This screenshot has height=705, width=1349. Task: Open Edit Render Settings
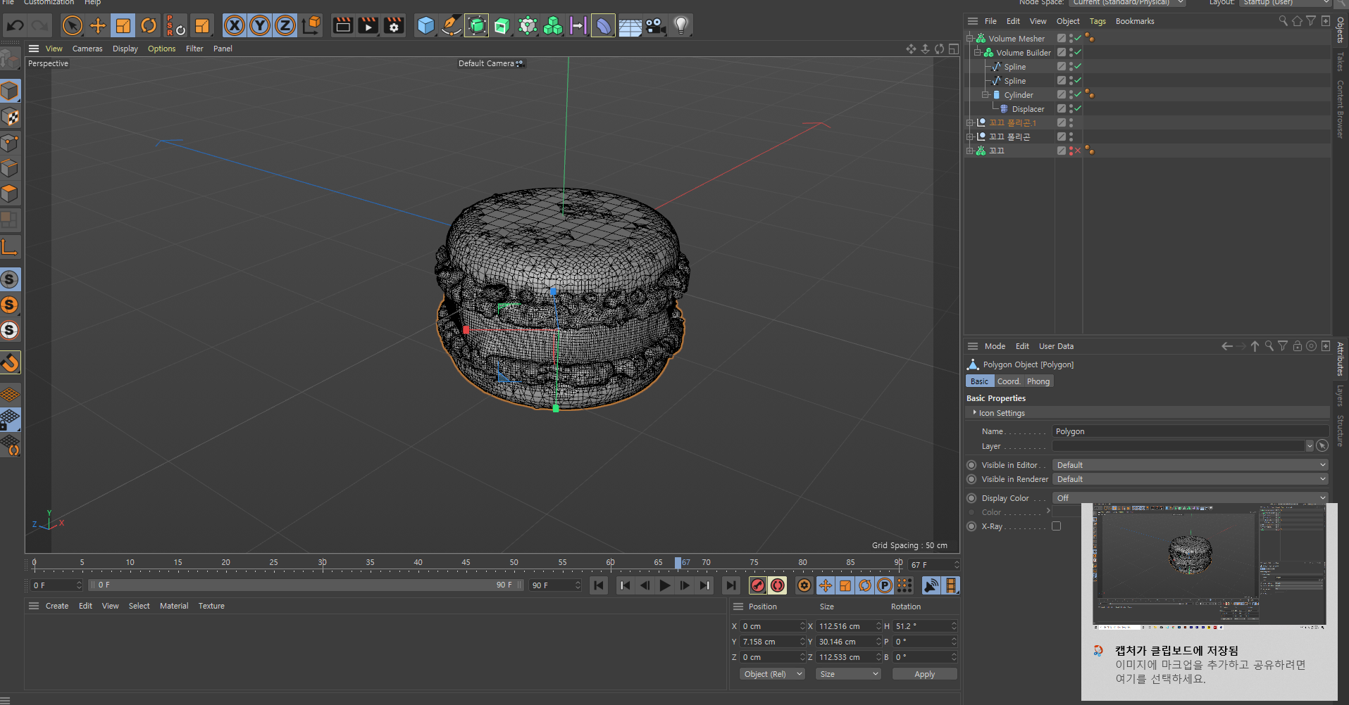tap(394, 26)
